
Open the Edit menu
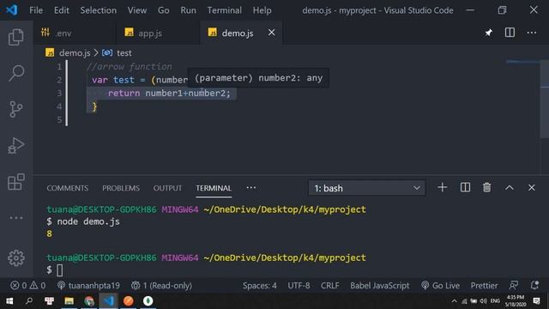(x=62, y=10)
